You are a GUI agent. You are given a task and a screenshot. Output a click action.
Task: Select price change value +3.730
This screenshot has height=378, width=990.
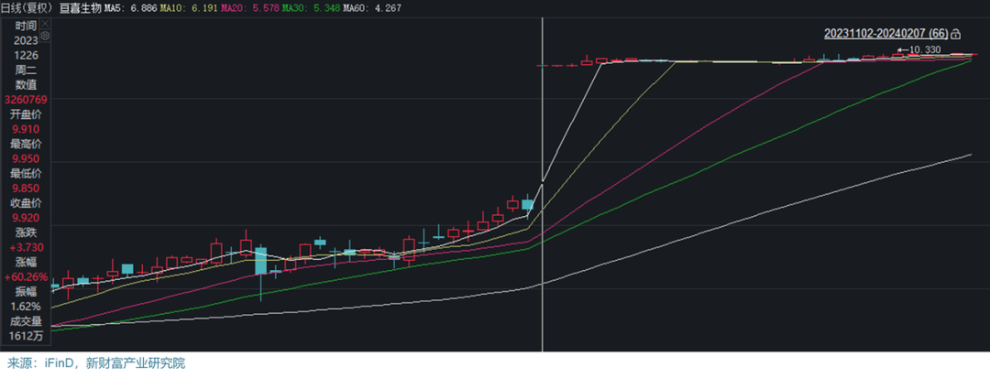coord(26,247)
